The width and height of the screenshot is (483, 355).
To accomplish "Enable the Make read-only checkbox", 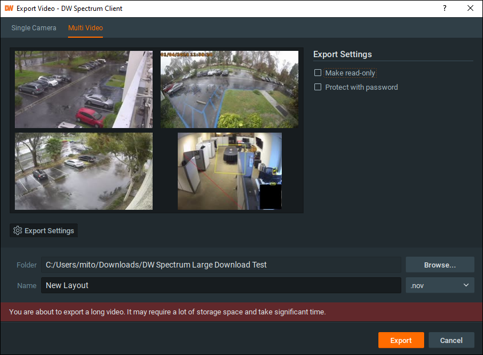I will point(318,73).
